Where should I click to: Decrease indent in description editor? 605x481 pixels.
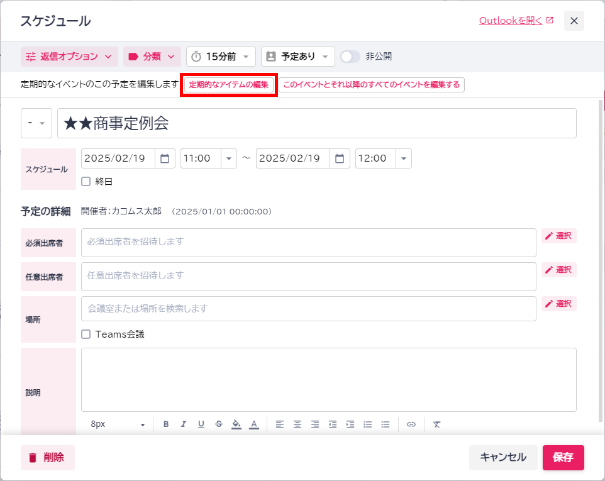click(x=333, y=424)
